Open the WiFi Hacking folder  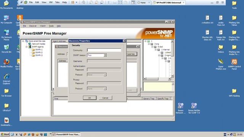(234, 93)
